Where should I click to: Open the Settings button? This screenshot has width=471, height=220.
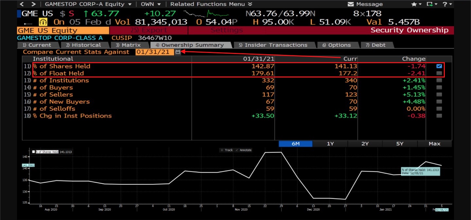tap(227, 30)
